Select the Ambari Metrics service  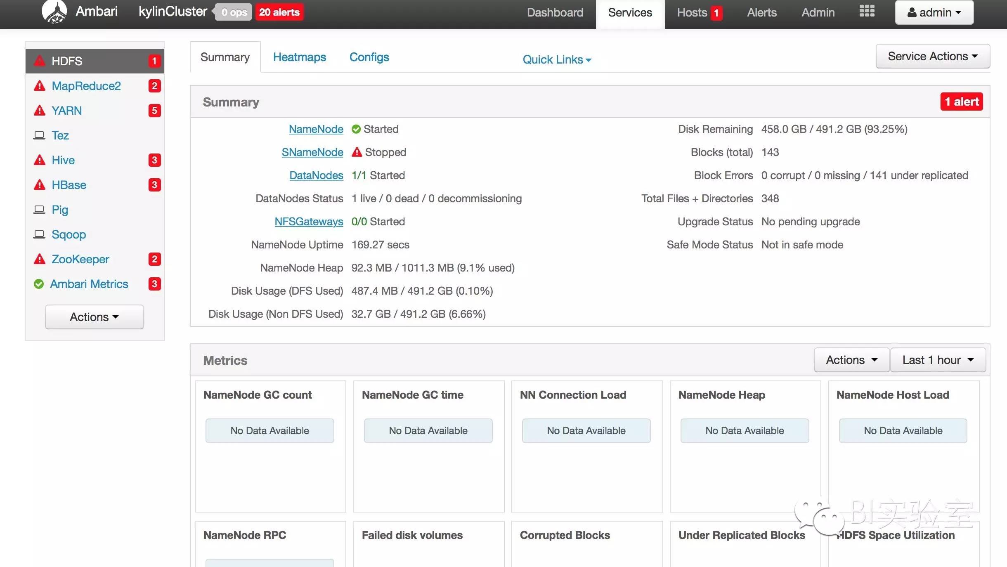(x=89, y=284)
